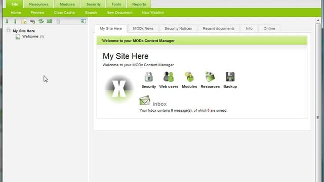Click New Document in the submenu

(x=119, y=13)
